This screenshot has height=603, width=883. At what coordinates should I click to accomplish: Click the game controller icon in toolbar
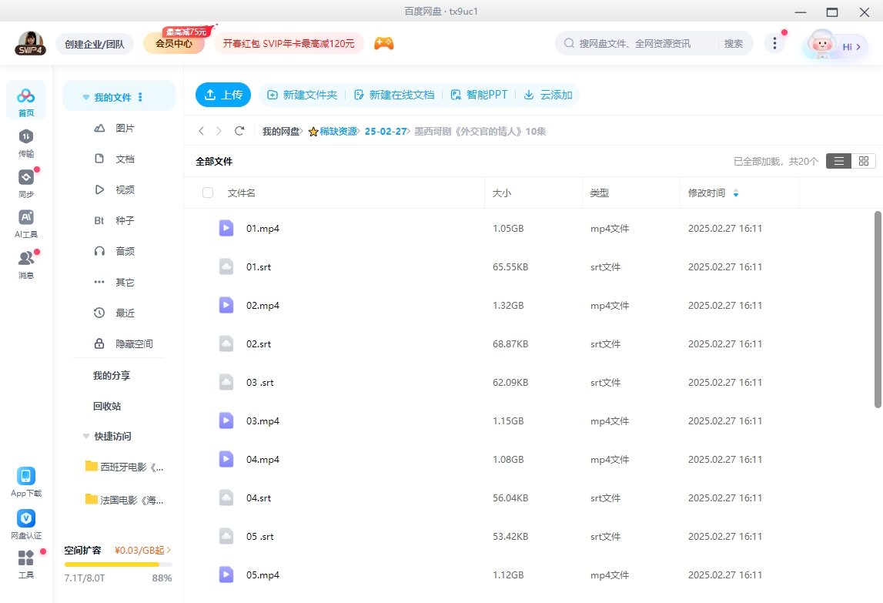point(383,43)
